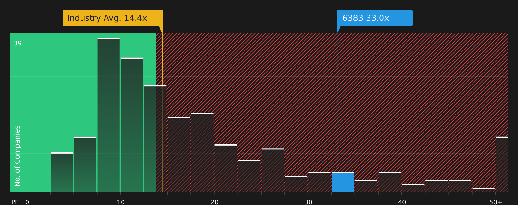Viewport: 518px width, 205px height.
Task: Click the 'No. of Companies' axis label
Action: 17,156
